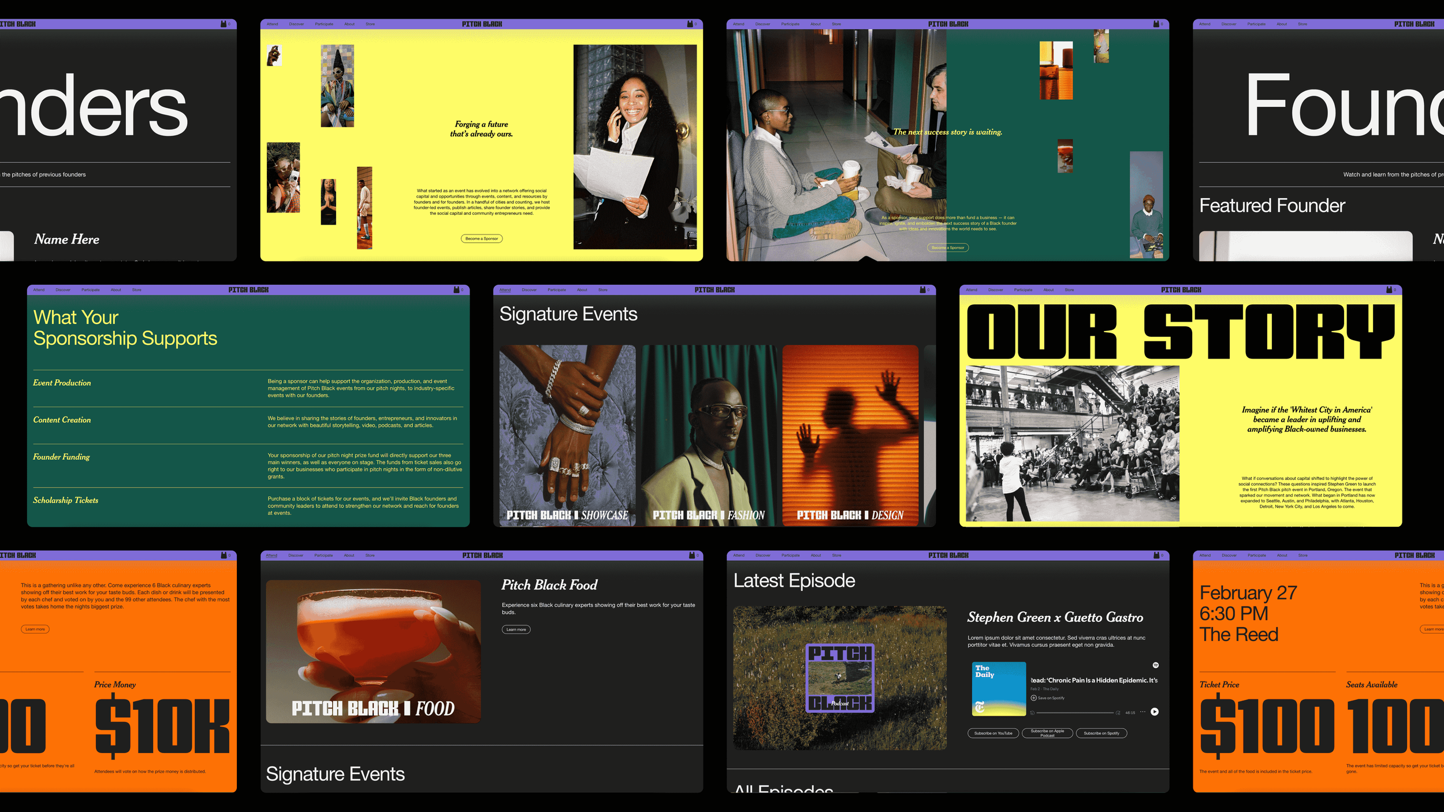This screenshot has height=812, width=1444.
Task: Open Attend menu on the Pitch Black Food page
Action: pos(271,556)
